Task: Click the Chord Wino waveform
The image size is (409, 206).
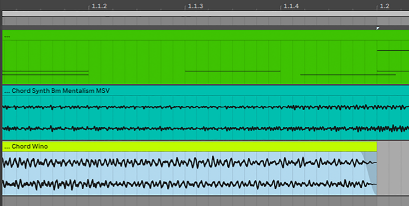Action: 190,173
